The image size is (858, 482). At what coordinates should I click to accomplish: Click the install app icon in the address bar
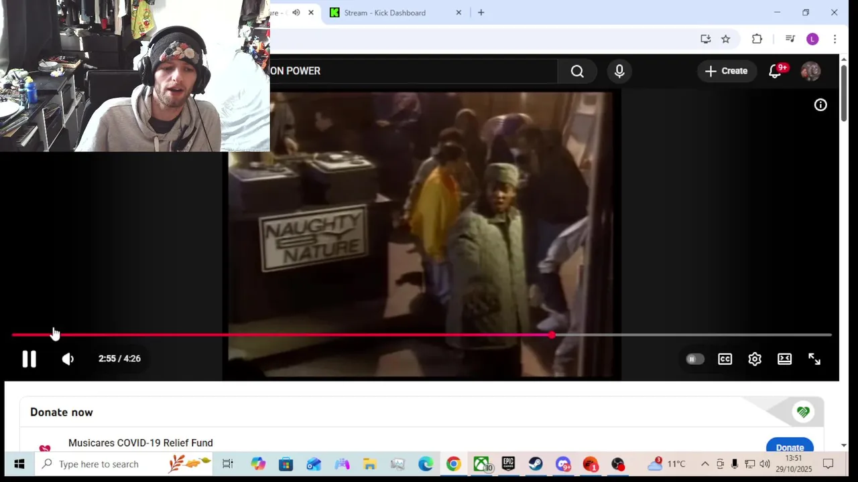pos(705,39)
